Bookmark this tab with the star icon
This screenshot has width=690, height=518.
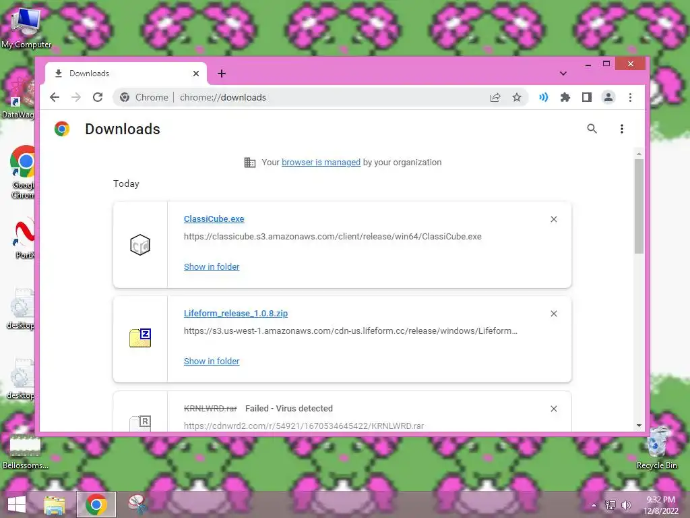click(x=517, y=97)
